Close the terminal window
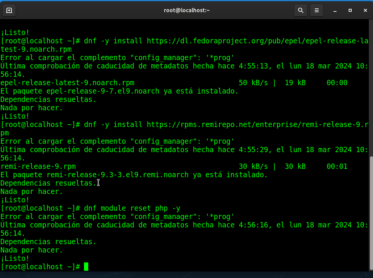 [365, 10]
